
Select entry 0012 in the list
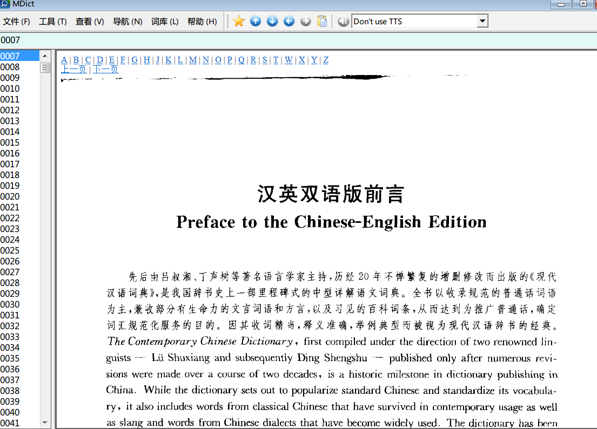20,110
